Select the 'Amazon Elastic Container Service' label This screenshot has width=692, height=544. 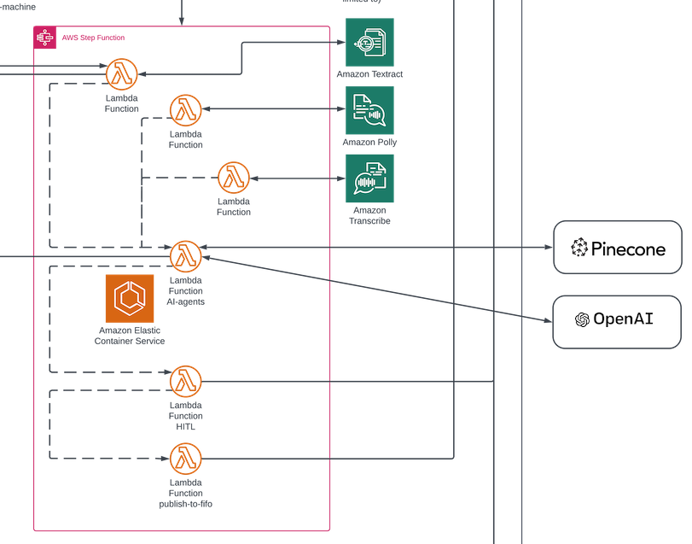[x=130, y=336]
